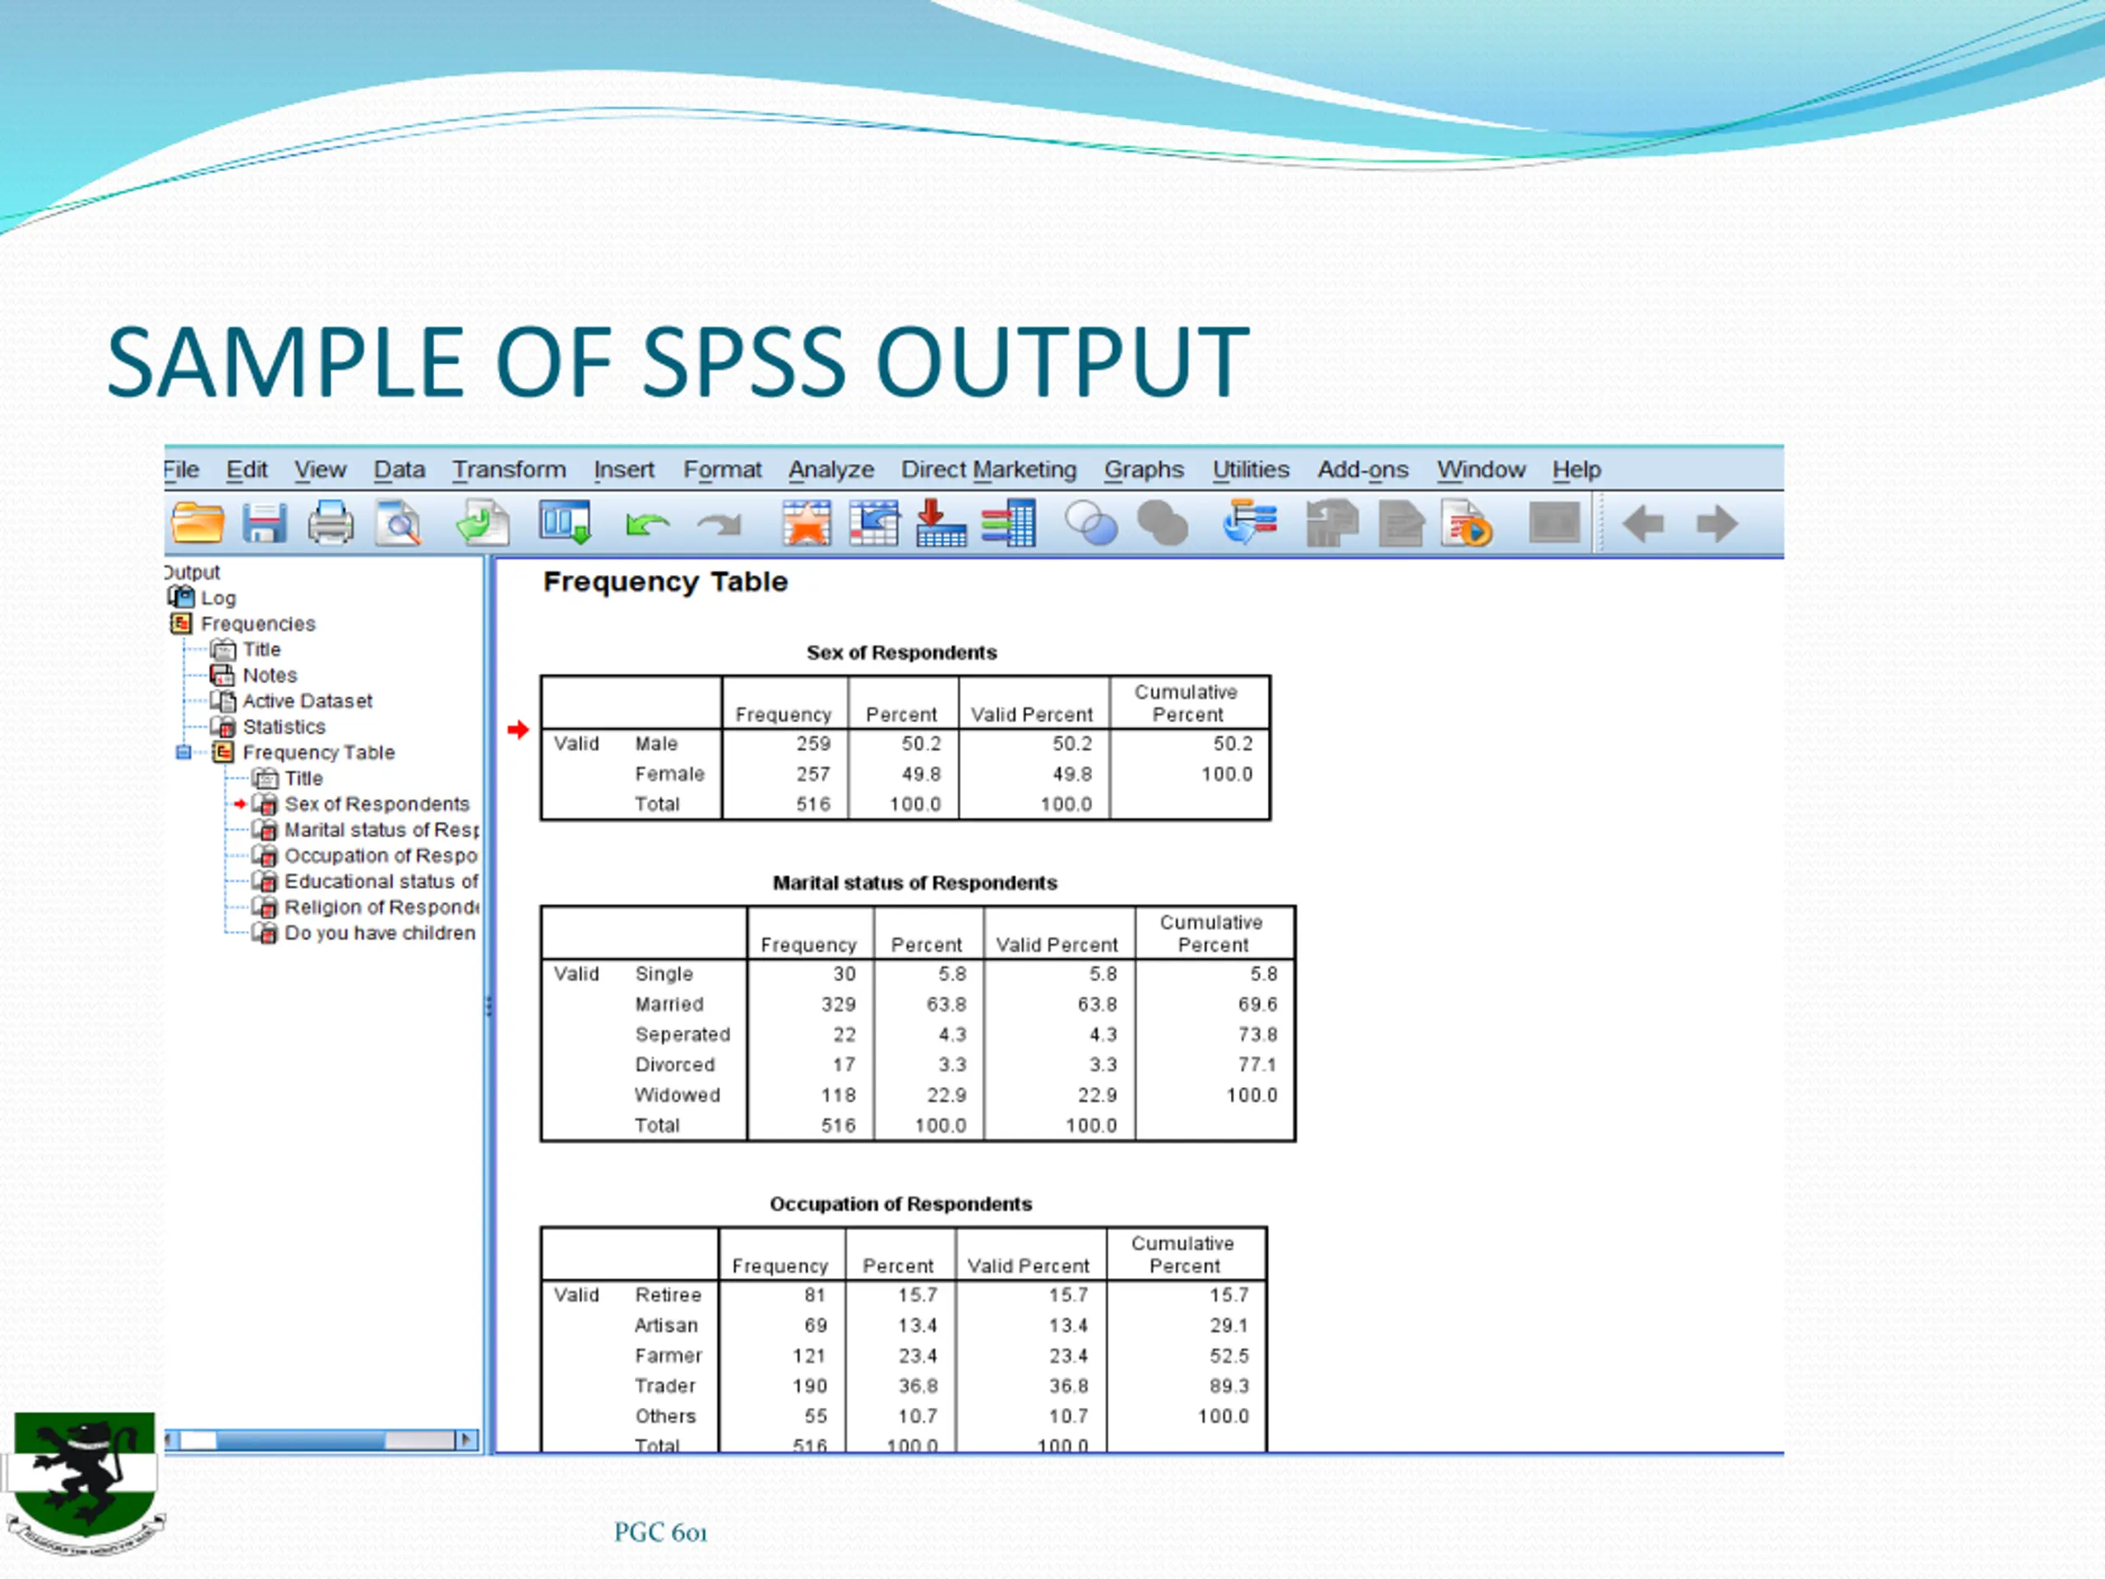Click the Marital status of Respondents table title
Image resolution: width=2105 pixels, height=1579 pixels.
(914, 883)
